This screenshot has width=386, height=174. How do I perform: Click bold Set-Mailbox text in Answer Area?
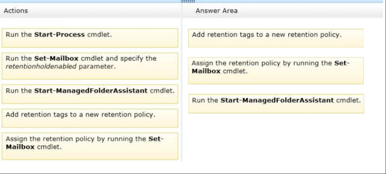pyautogui.click(x=271, y=67)
